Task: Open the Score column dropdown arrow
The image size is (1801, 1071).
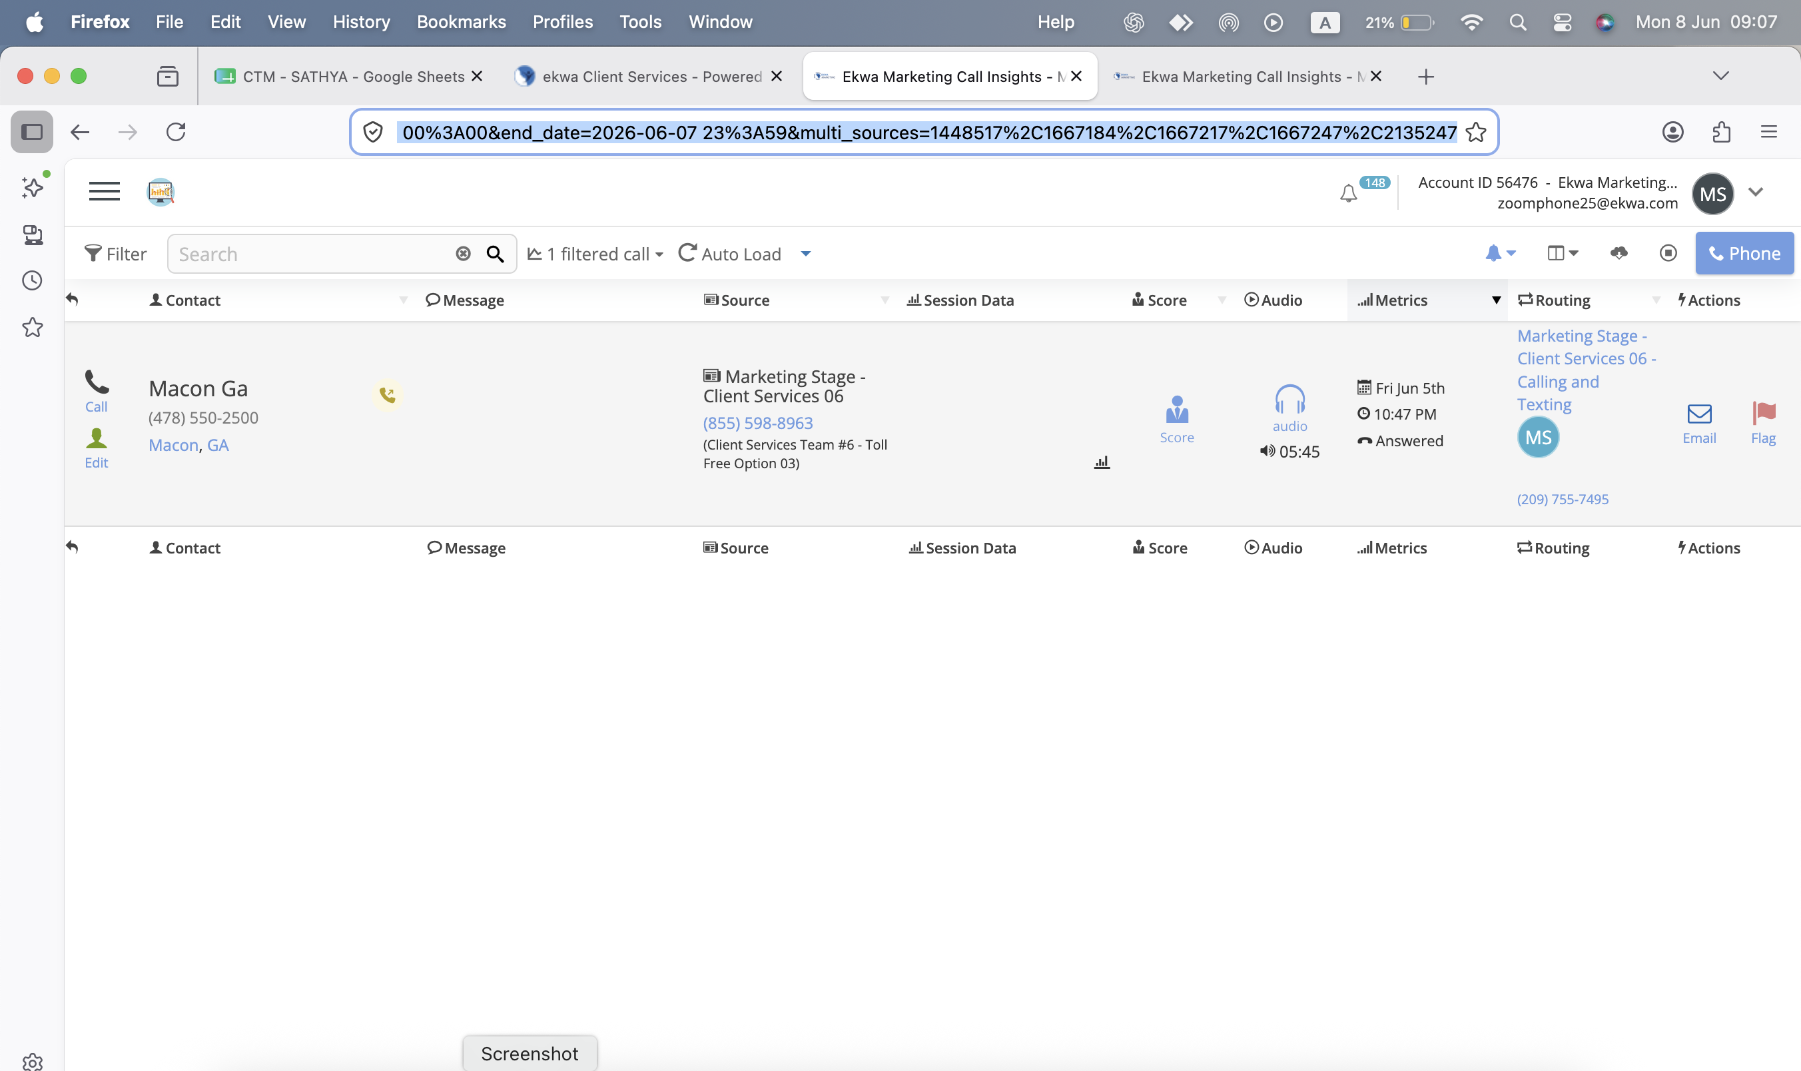Action: click(x=1222, y=300)
